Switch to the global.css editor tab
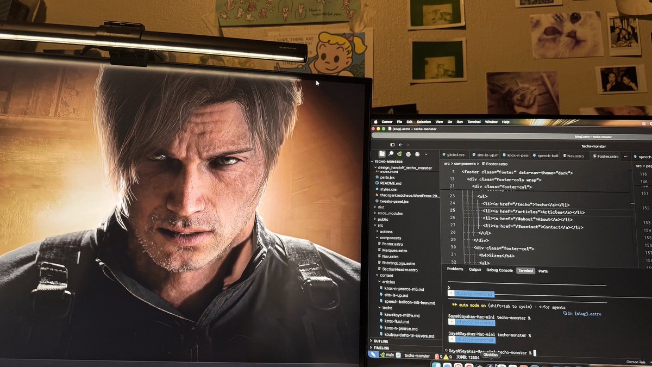The height and width of the screenshot is (367, 652). point(455,155)
